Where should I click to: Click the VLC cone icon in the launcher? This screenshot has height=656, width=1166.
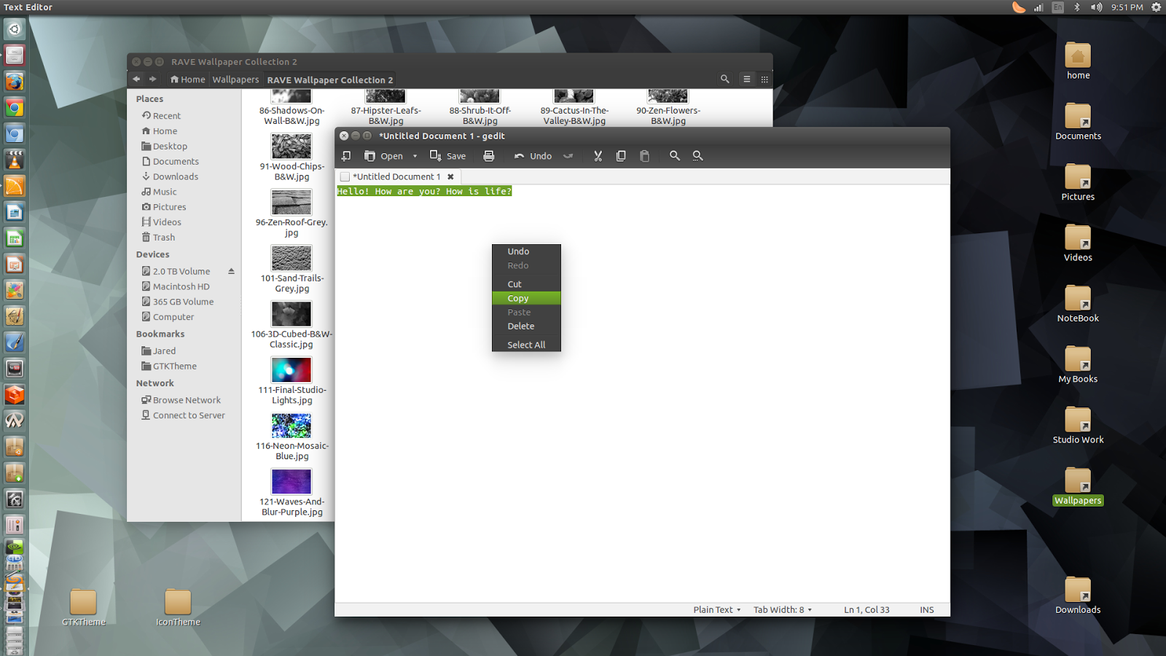point(15,160)
